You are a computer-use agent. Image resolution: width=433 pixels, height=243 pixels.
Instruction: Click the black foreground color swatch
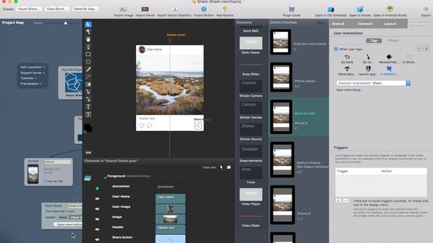(87, 128)
